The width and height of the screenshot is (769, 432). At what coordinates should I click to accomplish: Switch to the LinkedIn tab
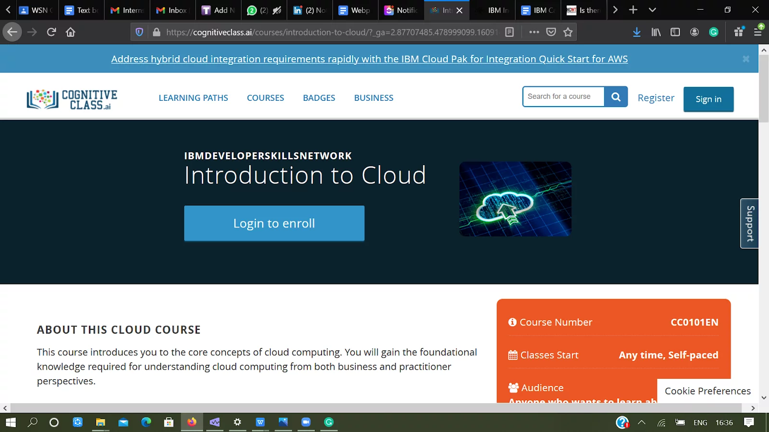point(310,10)
